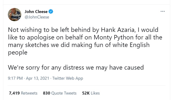This screenshot has width=171, height=100.
Task: View the 7,419 Retweets list
Action: click(x=23, y=93)
